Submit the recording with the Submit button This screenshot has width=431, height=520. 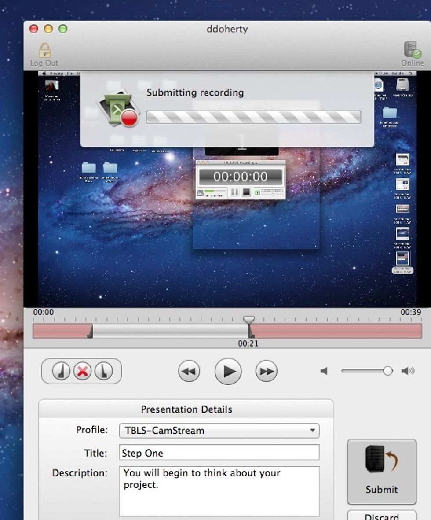pos(381,472)
